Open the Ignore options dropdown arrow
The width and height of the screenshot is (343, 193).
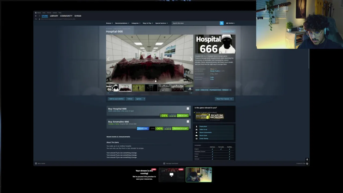(144, 99)
